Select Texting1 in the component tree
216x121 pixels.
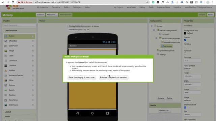pos(163,54)
